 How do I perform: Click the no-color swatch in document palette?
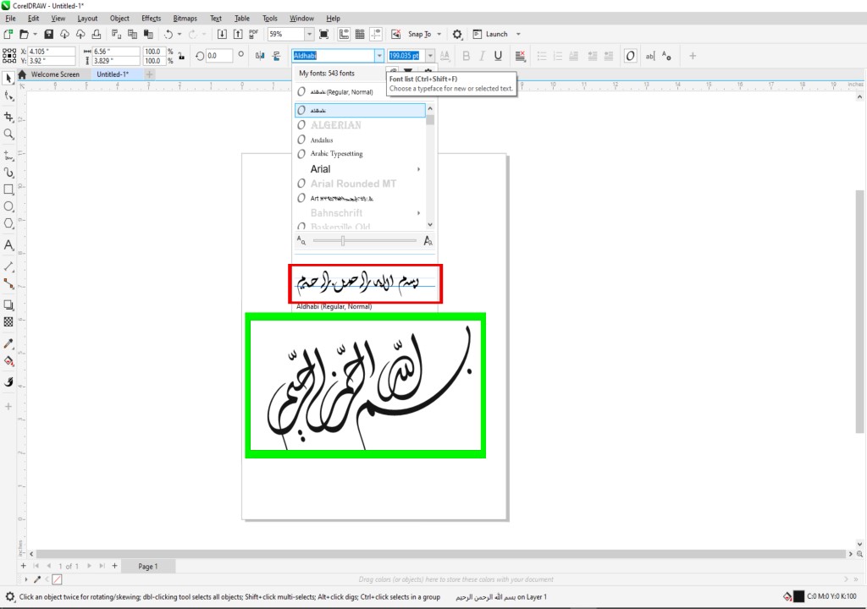coord(57,579)
